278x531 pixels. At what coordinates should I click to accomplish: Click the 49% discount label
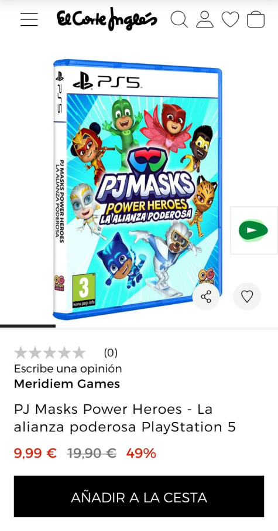(142, 453)
